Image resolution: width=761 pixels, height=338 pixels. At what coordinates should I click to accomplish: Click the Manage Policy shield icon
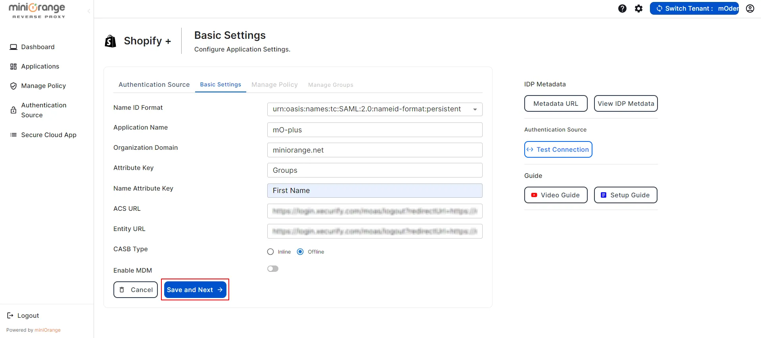click(x=13, y=86)
